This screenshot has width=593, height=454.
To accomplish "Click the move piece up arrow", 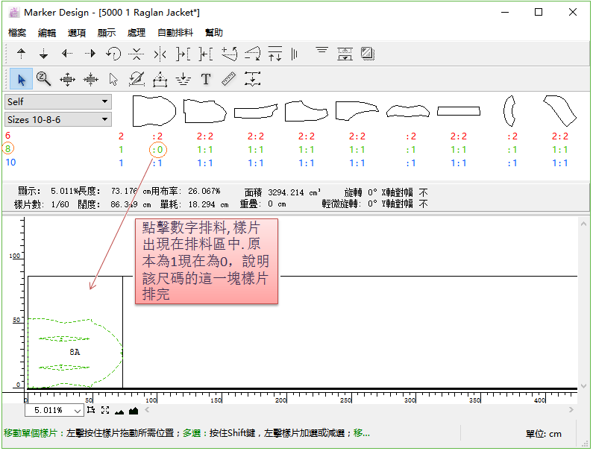I will pyautogui.click(x=21, y=54).
